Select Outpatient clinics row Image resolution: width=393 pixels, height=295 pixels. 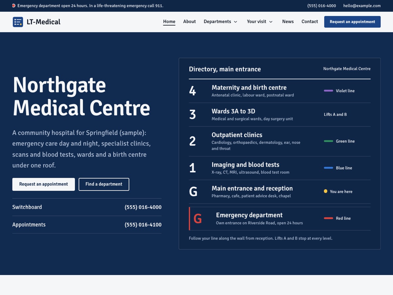pyautogui.click(x=280, y=141)
